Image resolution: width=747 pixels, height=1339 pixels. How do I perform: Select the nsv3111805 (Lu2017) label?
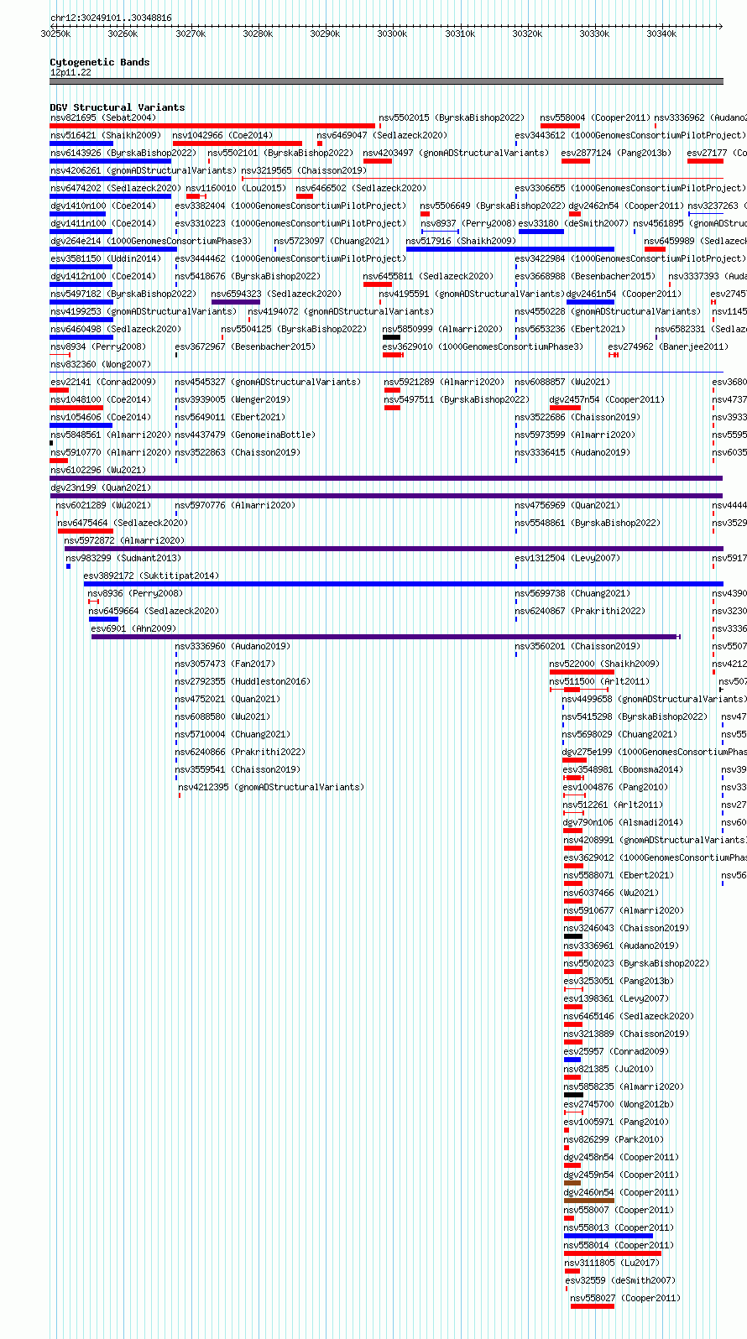point(612,1263)
